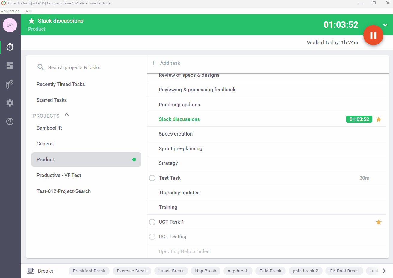
Task: Start Nap Break
Action: [205, 271]
